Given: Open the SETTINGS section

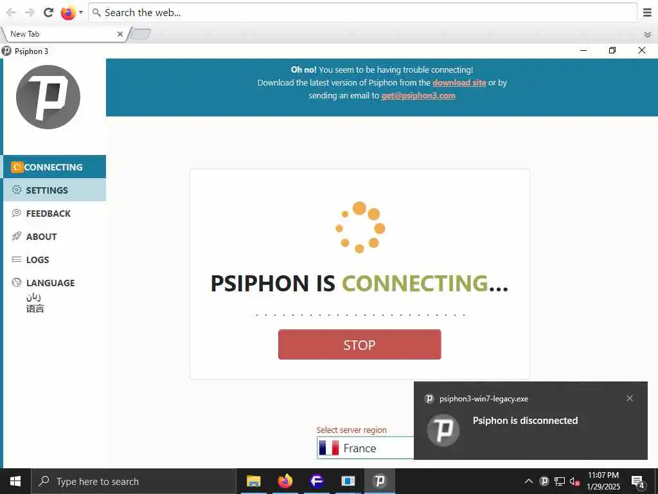Looking at the screenshot, I should point(55,190).
